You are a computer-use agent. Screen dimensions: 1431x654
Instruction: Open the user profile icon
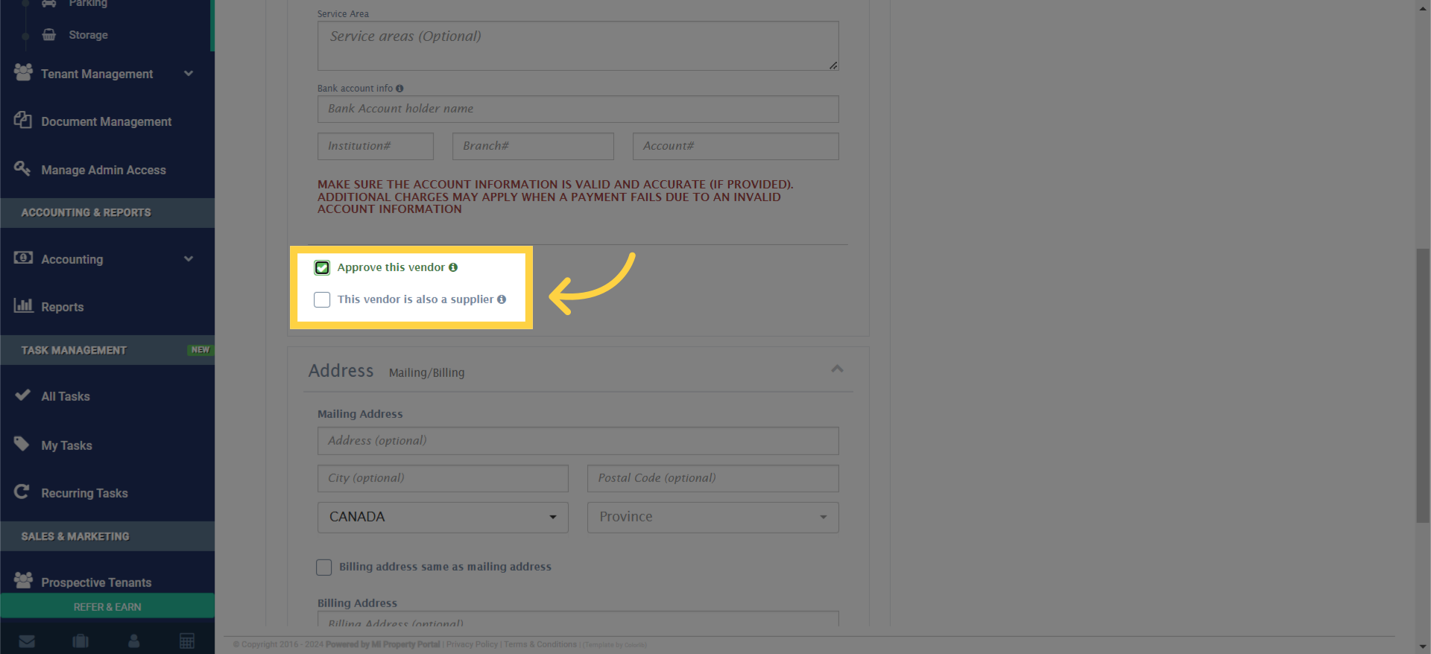134,641
